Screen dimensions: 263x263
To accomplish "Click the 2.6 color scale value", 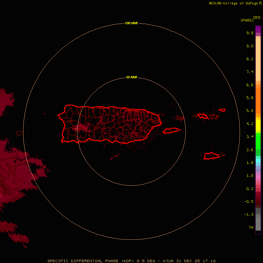I will [250, 150].
